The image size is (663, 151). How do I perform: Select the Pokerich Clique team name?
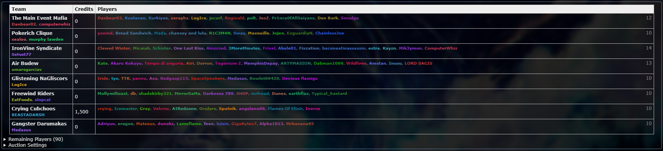(32, 33)
